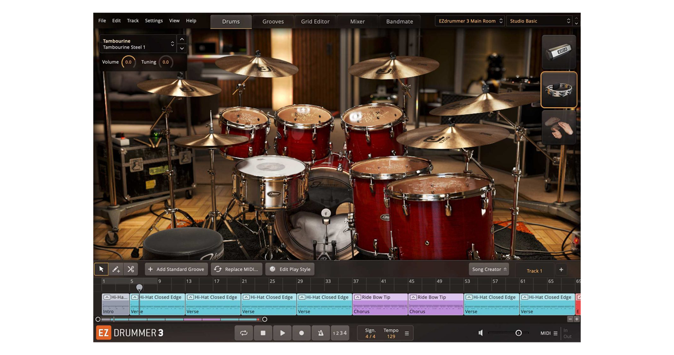Expand the Ride Bow Tip block at bar 37
Image resolution: width=674 pixels, height=355 pixels.
(x=358, y=297)
